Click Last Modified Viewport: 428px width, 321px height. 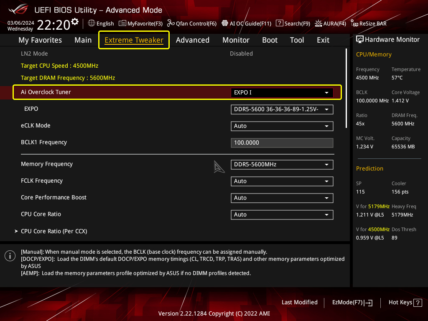tap(299, 302)
